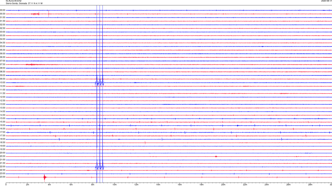332x186 pixels.
Task: Click the 14m tick label on time axis
Action: click(x=158, y=185)
